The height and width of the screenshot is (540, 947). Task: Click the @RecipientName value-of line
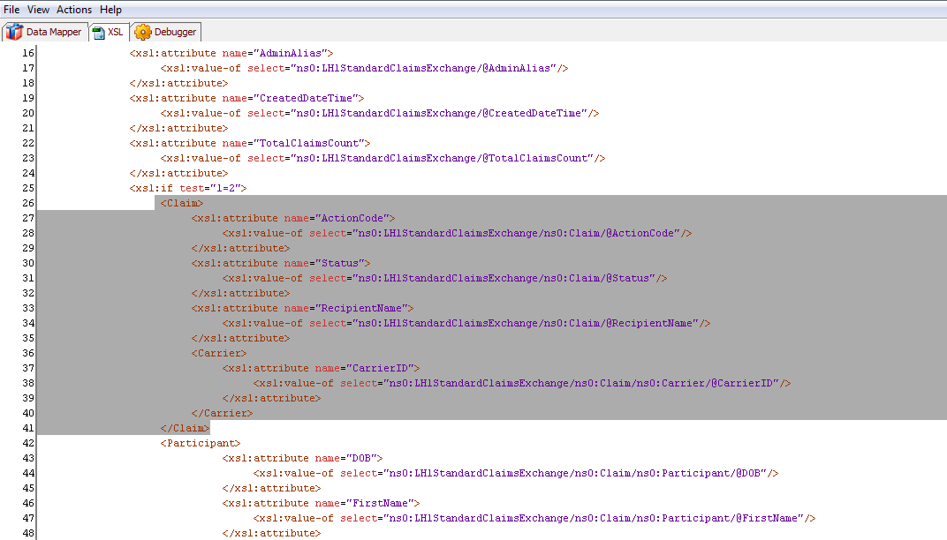tap(466, 324)
